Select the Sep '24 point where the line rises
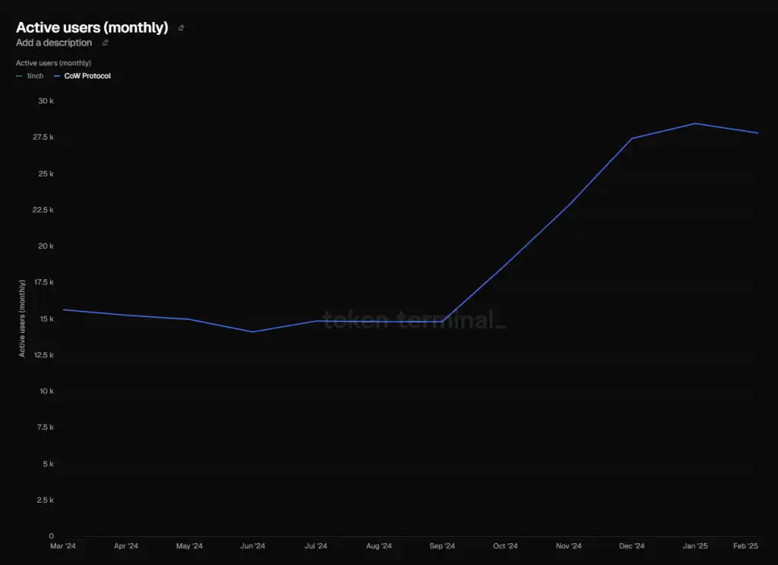 442,322
